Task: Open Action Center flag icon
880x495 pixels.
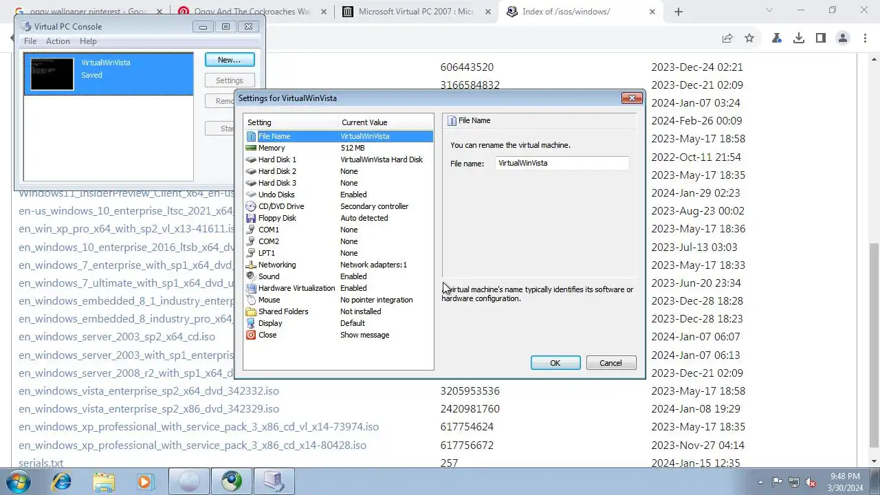Action: pyautogui.click(x=778, y=482)
